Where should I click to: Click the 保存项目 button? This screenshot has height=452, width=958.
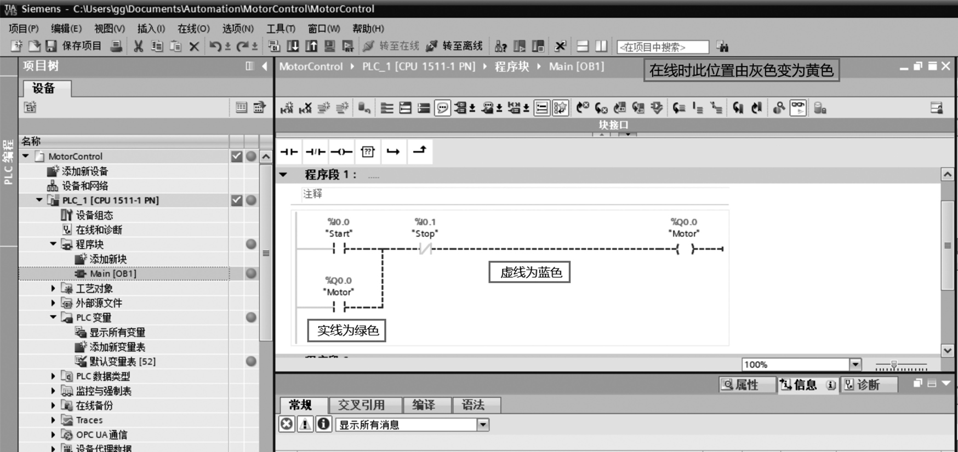coord(81,47)
